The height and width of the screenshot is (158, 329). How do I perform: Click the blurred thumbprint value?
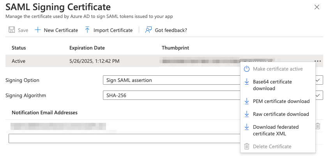(x=218, y=61)
